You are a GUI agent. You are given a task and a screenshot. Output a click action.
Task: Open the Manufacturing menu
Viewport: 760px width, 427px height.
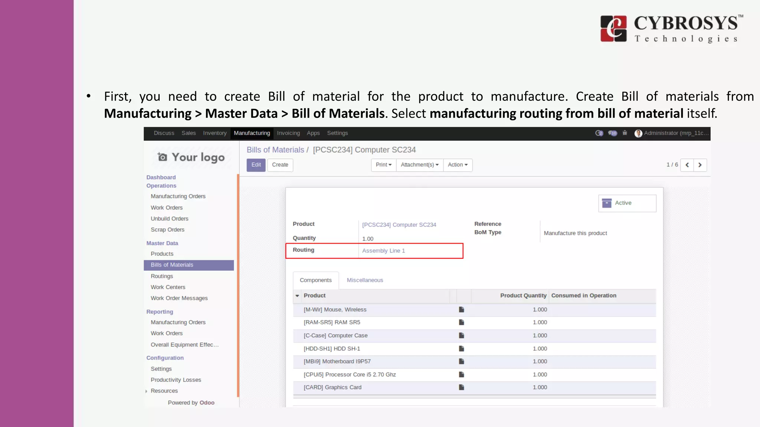252,133
